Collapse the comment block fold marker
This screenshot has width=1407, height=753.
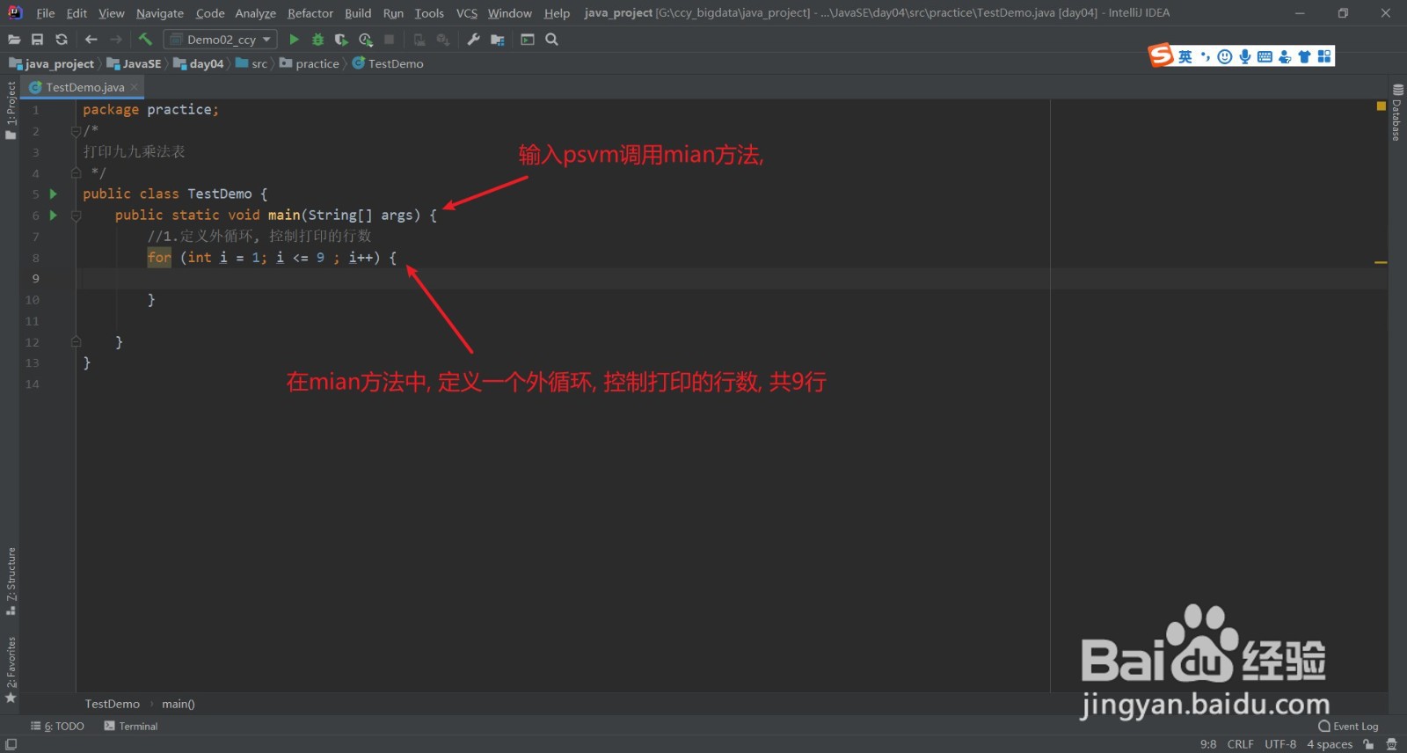(76, 131)
